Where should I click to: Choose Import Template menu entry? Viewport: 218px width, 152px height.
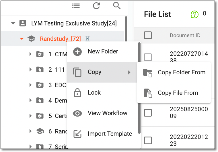tap(102, 134)
